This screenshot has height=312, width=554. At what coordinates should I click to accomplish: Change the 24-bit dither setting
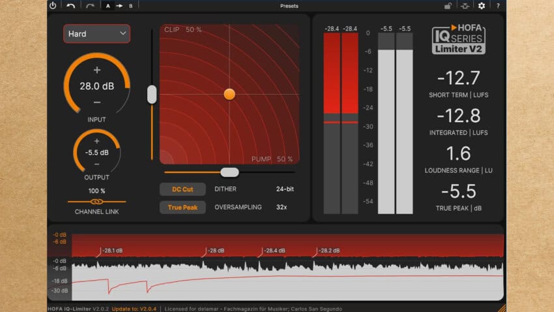tap(285, 189)
